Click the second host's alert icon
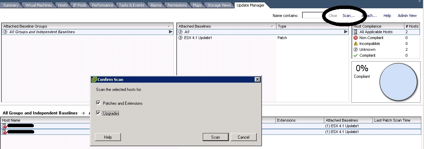The image size is (424, 149). [x=4, y=132]
